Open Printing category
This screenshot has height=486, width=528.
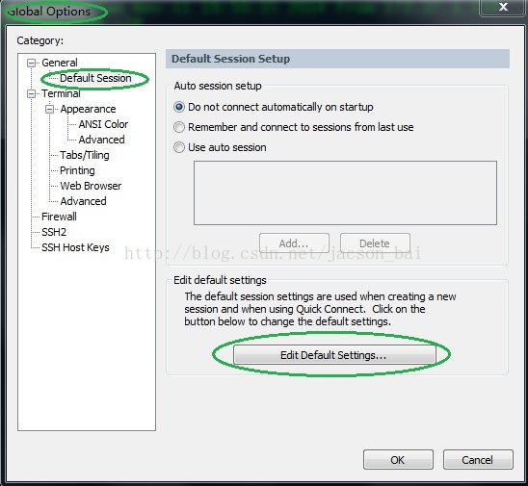pos(77,170)
